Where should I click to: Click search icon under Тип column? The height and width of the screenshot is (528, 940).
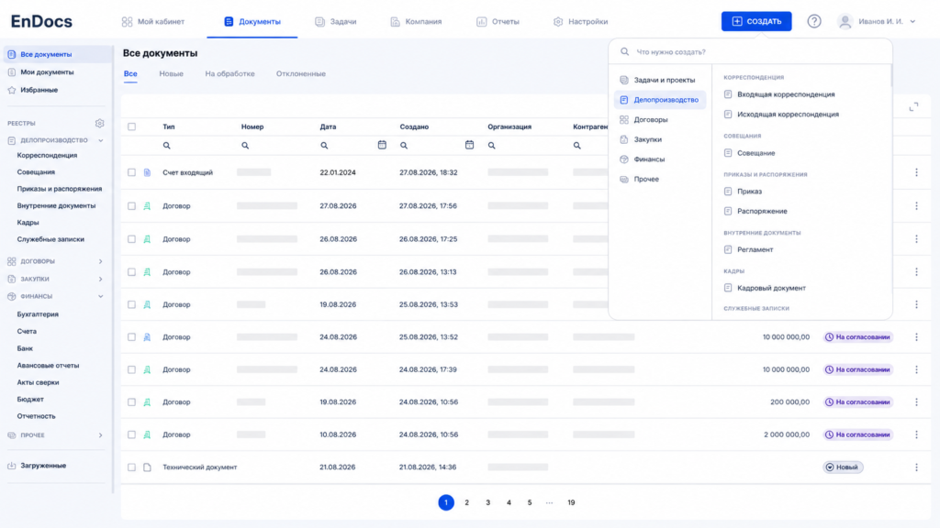[x=167, y=146]
